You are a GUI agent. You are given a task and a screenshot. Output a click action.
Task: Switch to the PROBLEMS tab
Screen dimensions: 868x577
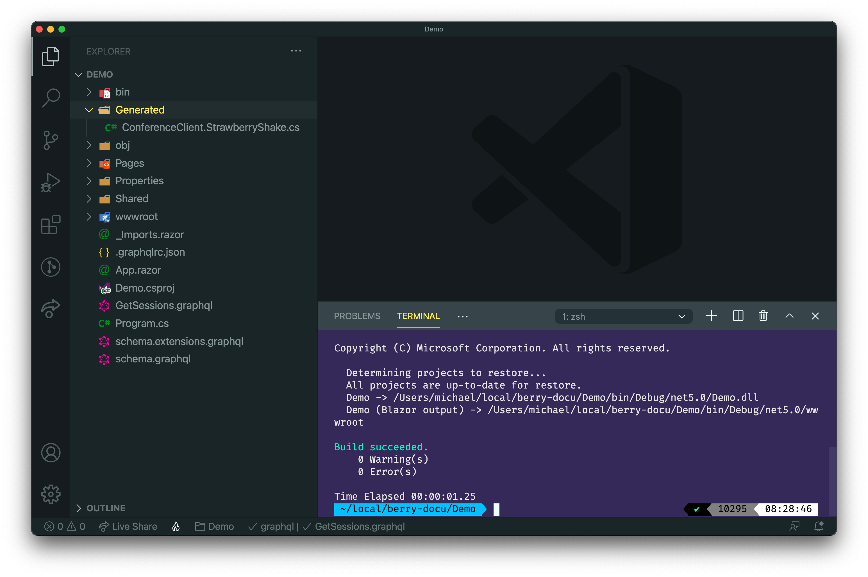click(x=357, y=316)
